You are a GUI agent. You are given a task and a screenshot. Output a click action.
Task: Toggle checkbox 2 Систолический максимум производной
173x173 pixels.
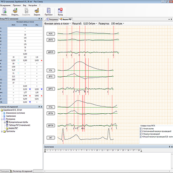coord(141,131)
